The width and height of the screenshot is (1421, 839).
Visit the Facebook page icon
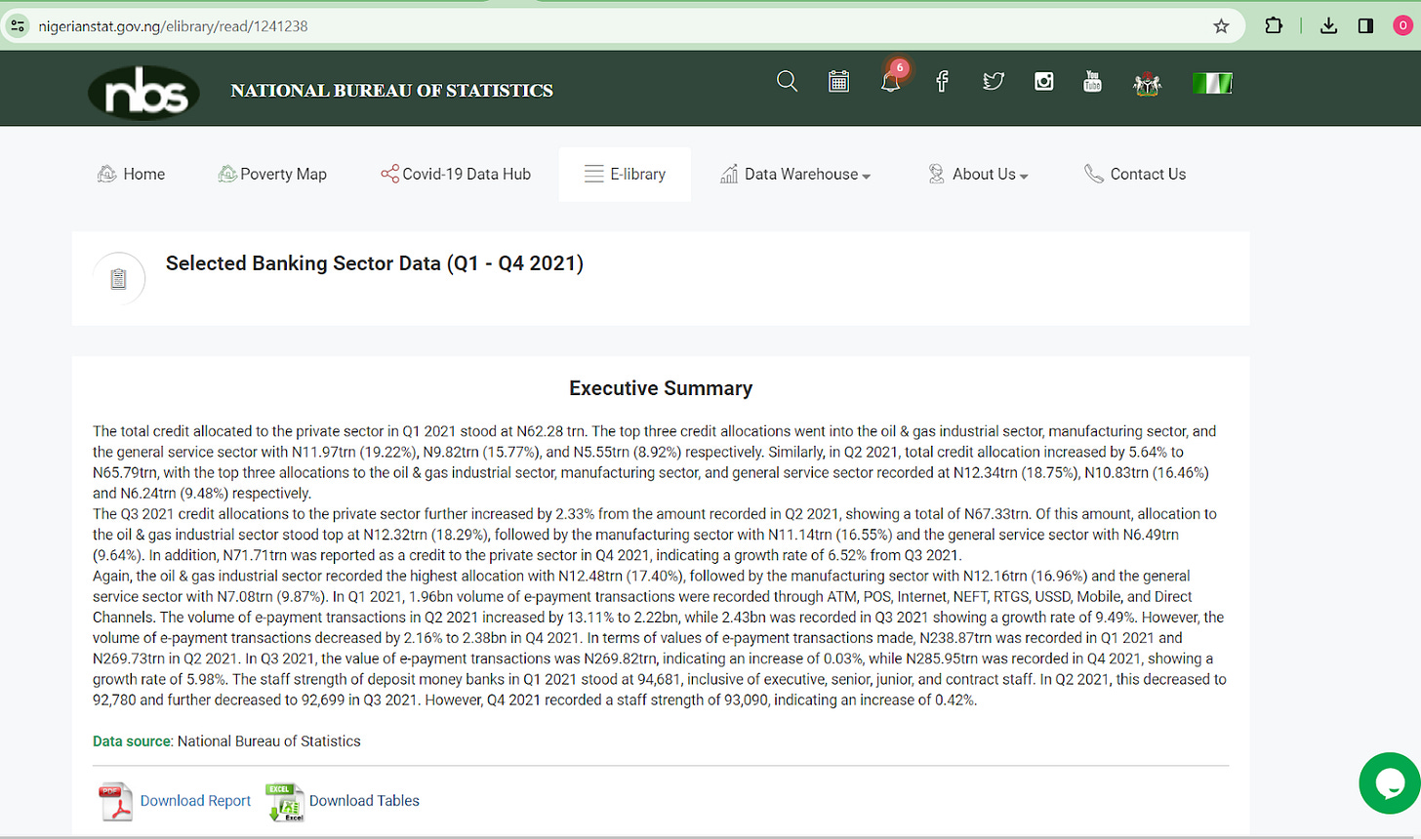coord(942,82)
